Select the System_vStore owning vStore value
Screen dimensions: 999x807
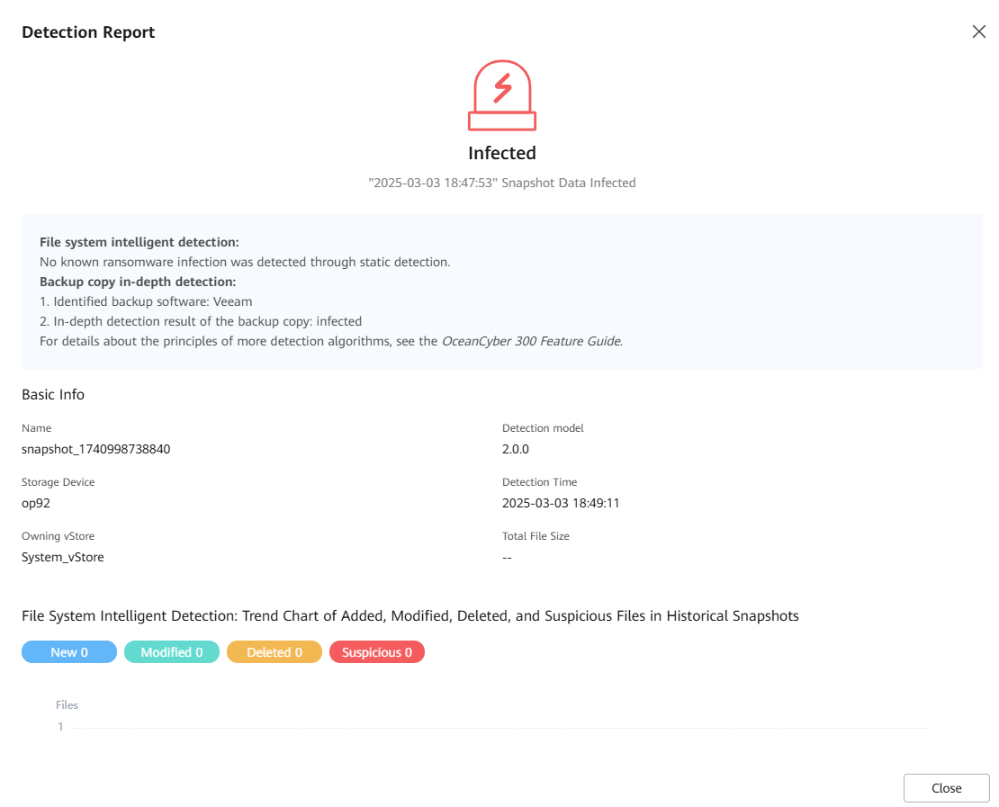tap(63, 557)
